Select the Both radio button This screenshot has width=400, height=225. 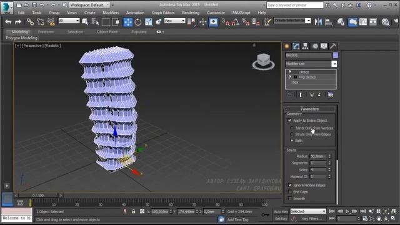tap(292, 141)
